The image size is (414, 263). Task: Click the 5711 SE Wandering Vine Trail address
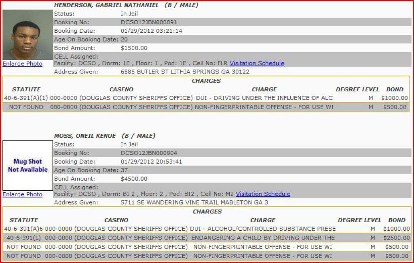[194, 203]
